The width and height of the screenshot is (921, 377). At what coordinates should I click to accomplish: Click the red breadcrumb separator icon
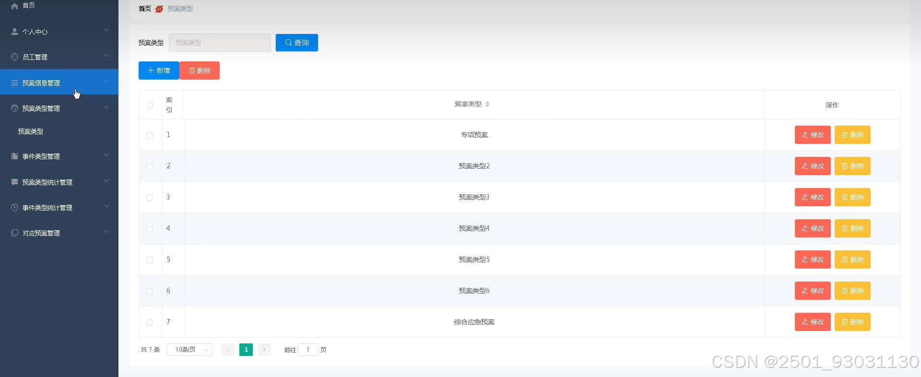coord(159,9)
